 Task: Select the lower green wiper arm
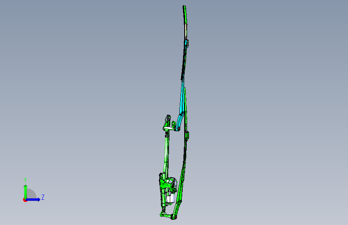tap(180, 191)
